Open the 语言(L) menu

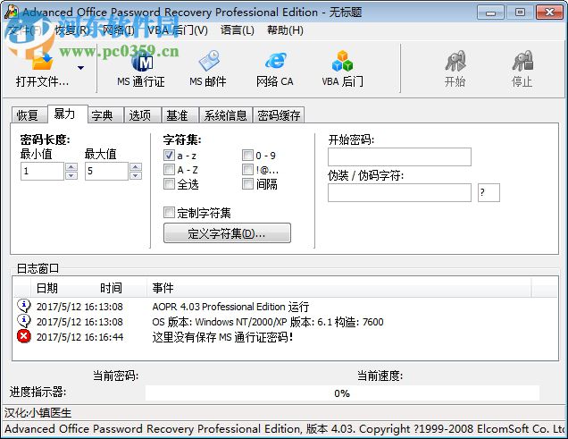click(238, 30)
